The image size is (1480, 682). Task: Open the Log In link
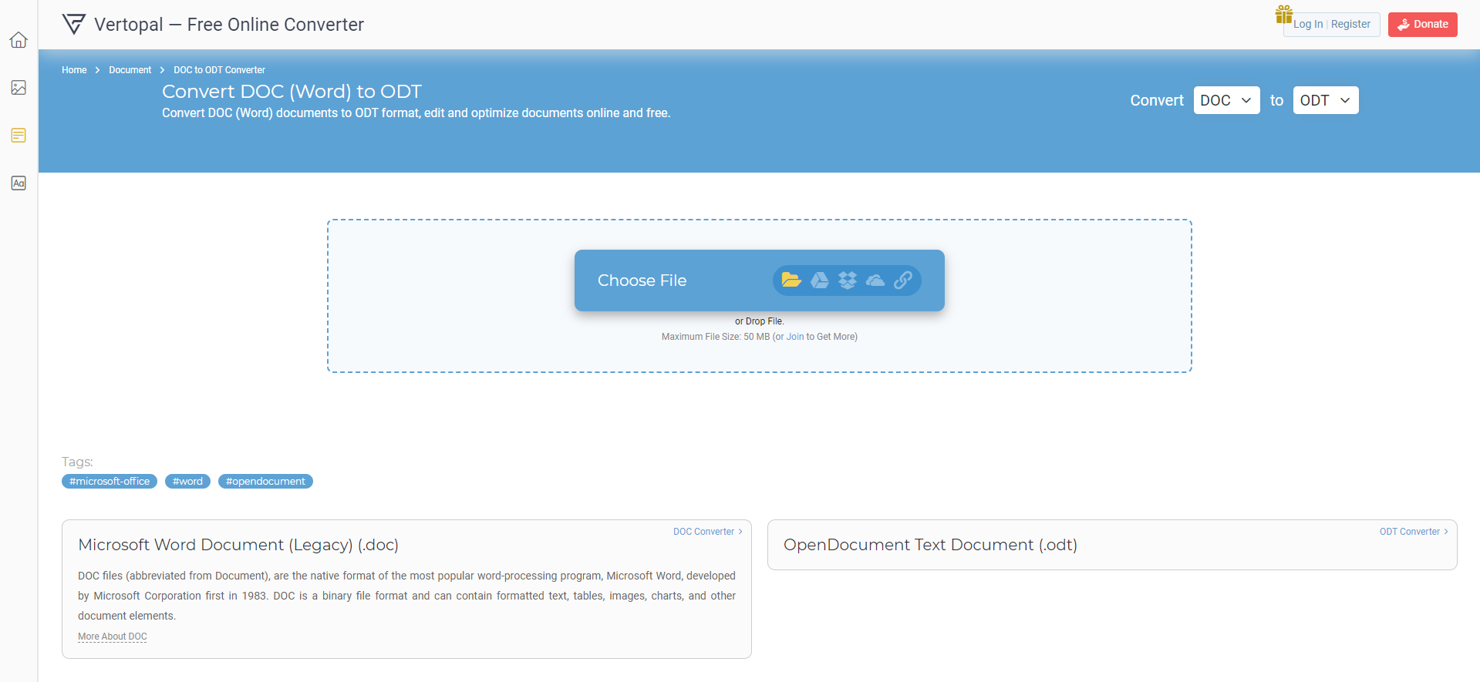click(1308, 25)
